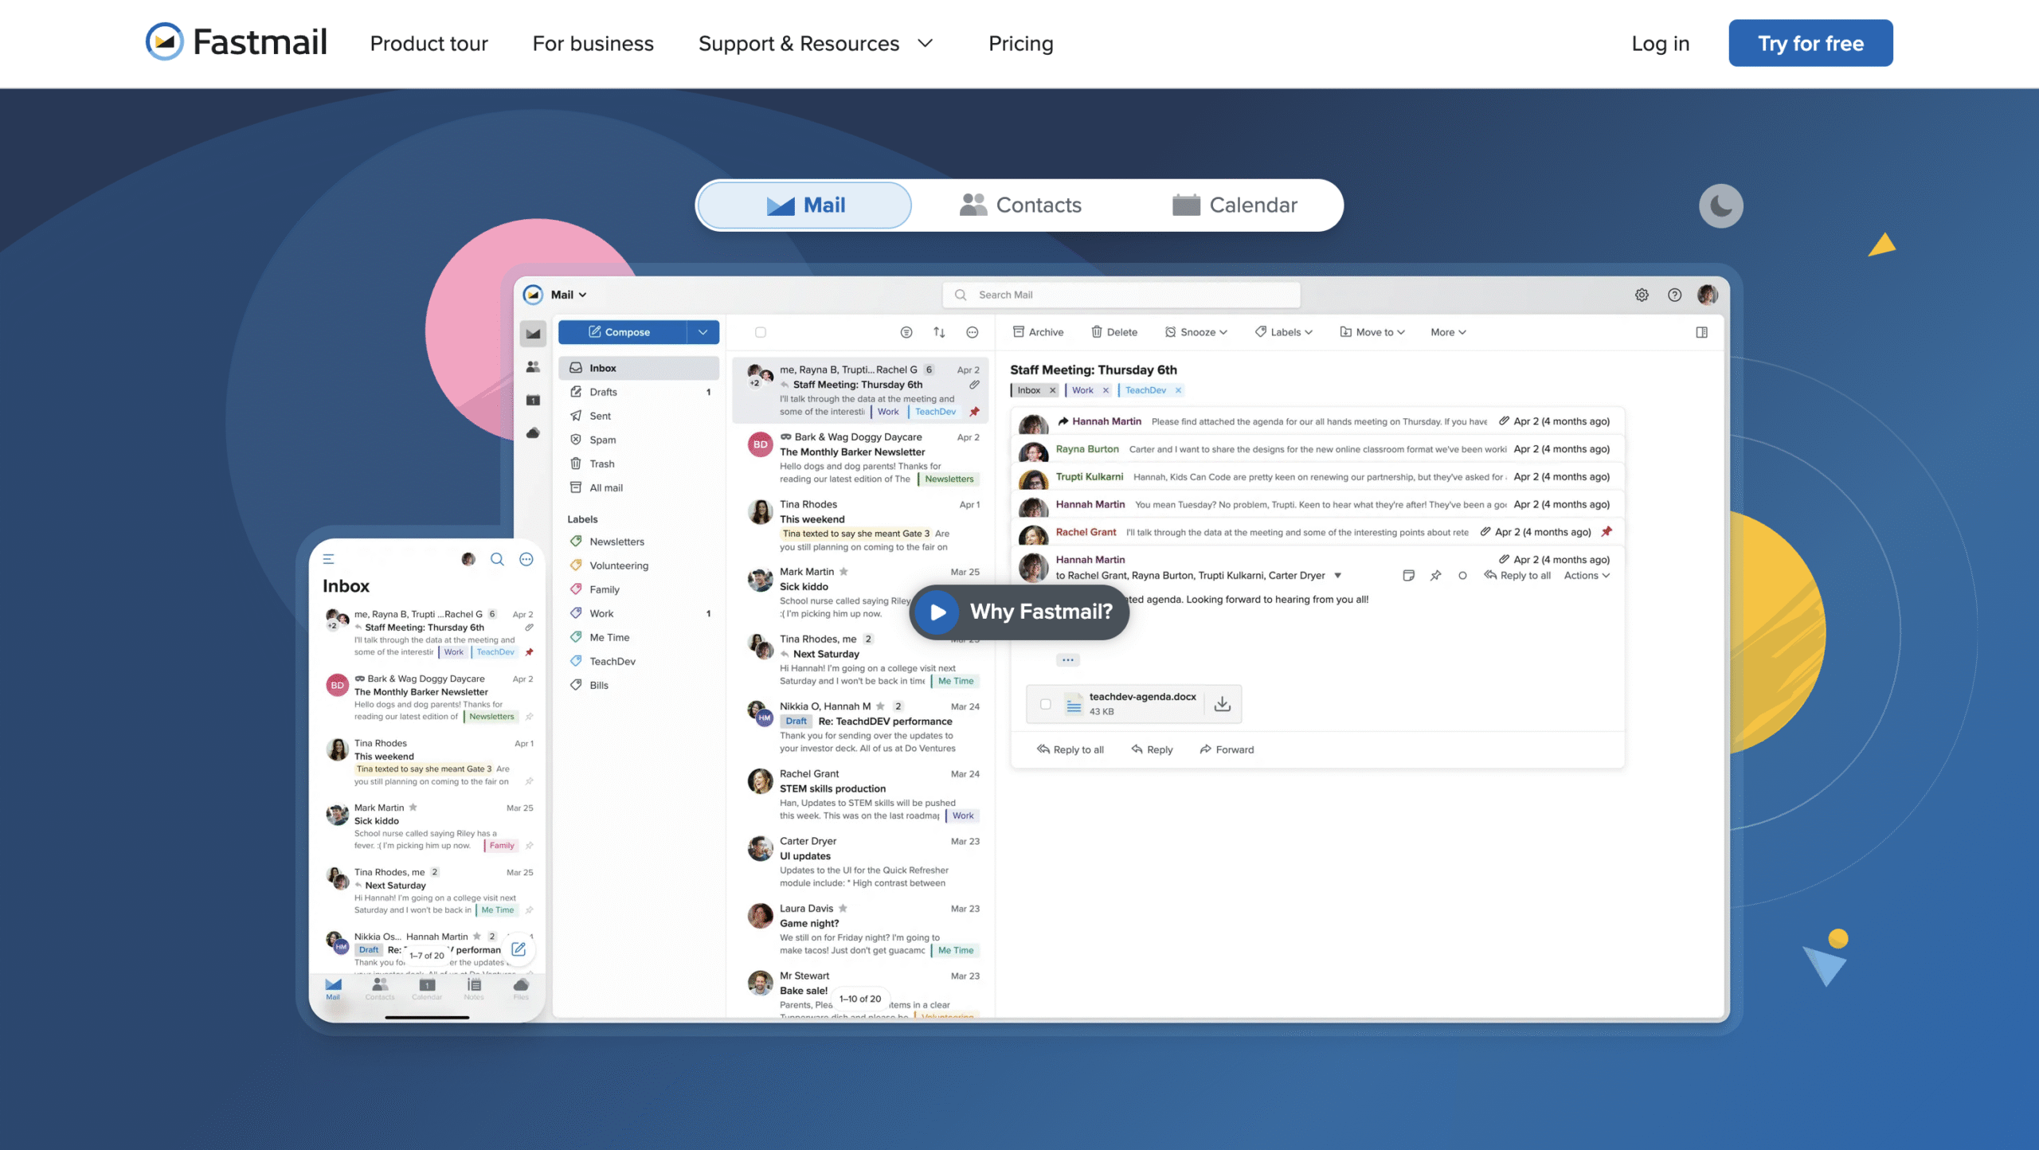This screenshot has width=2039, height=1150.
Task: Click Log in link
Action: (x=1660, y=43)
